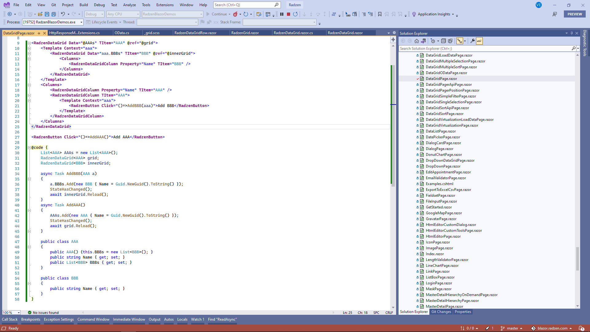
Task: Select the Hot Reload flame icon
Action: click(x=235, y=14)
